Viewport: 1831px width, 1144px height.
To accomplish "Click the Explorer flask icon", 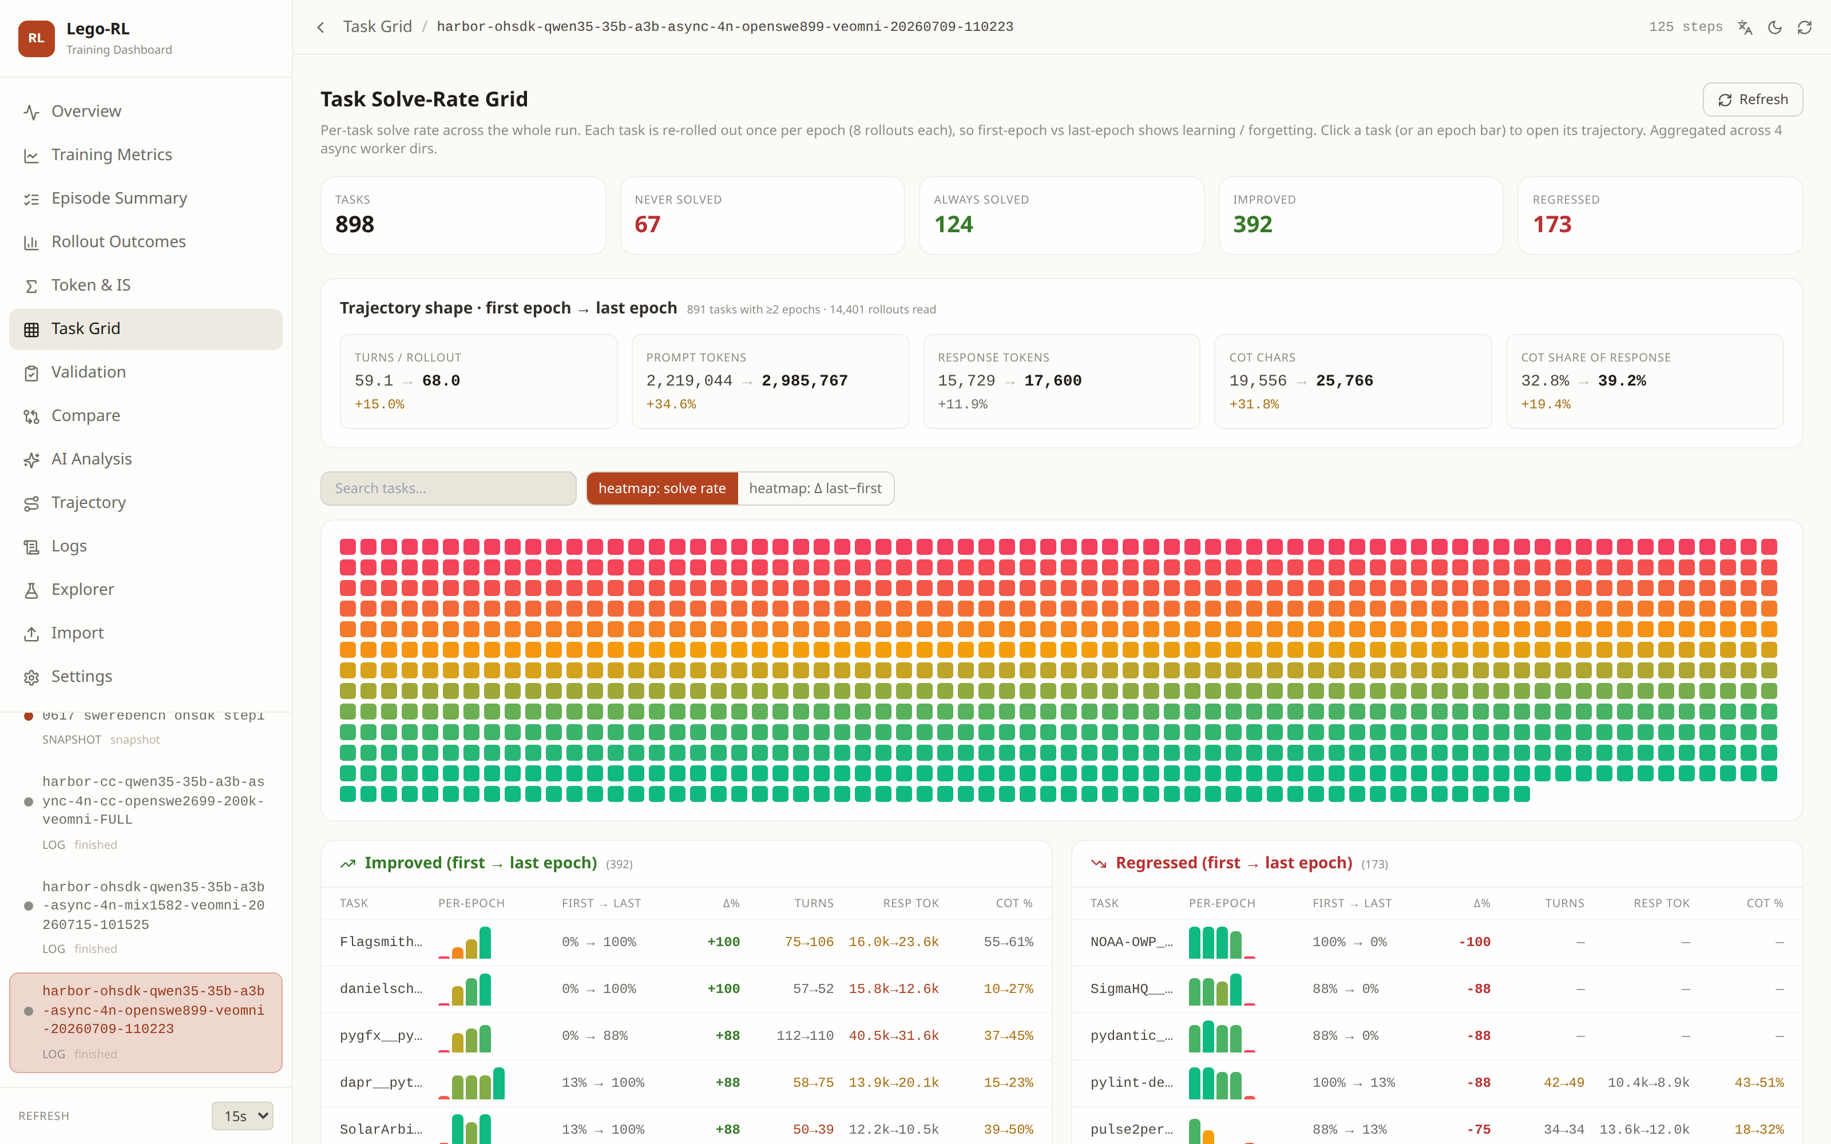I will 31,591.
